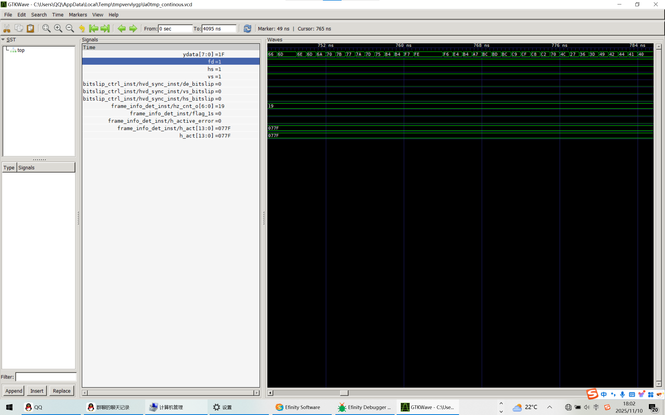665x415 pixels.
Task: Collapse the SST panel expander triangle
Action: [3, 40]
